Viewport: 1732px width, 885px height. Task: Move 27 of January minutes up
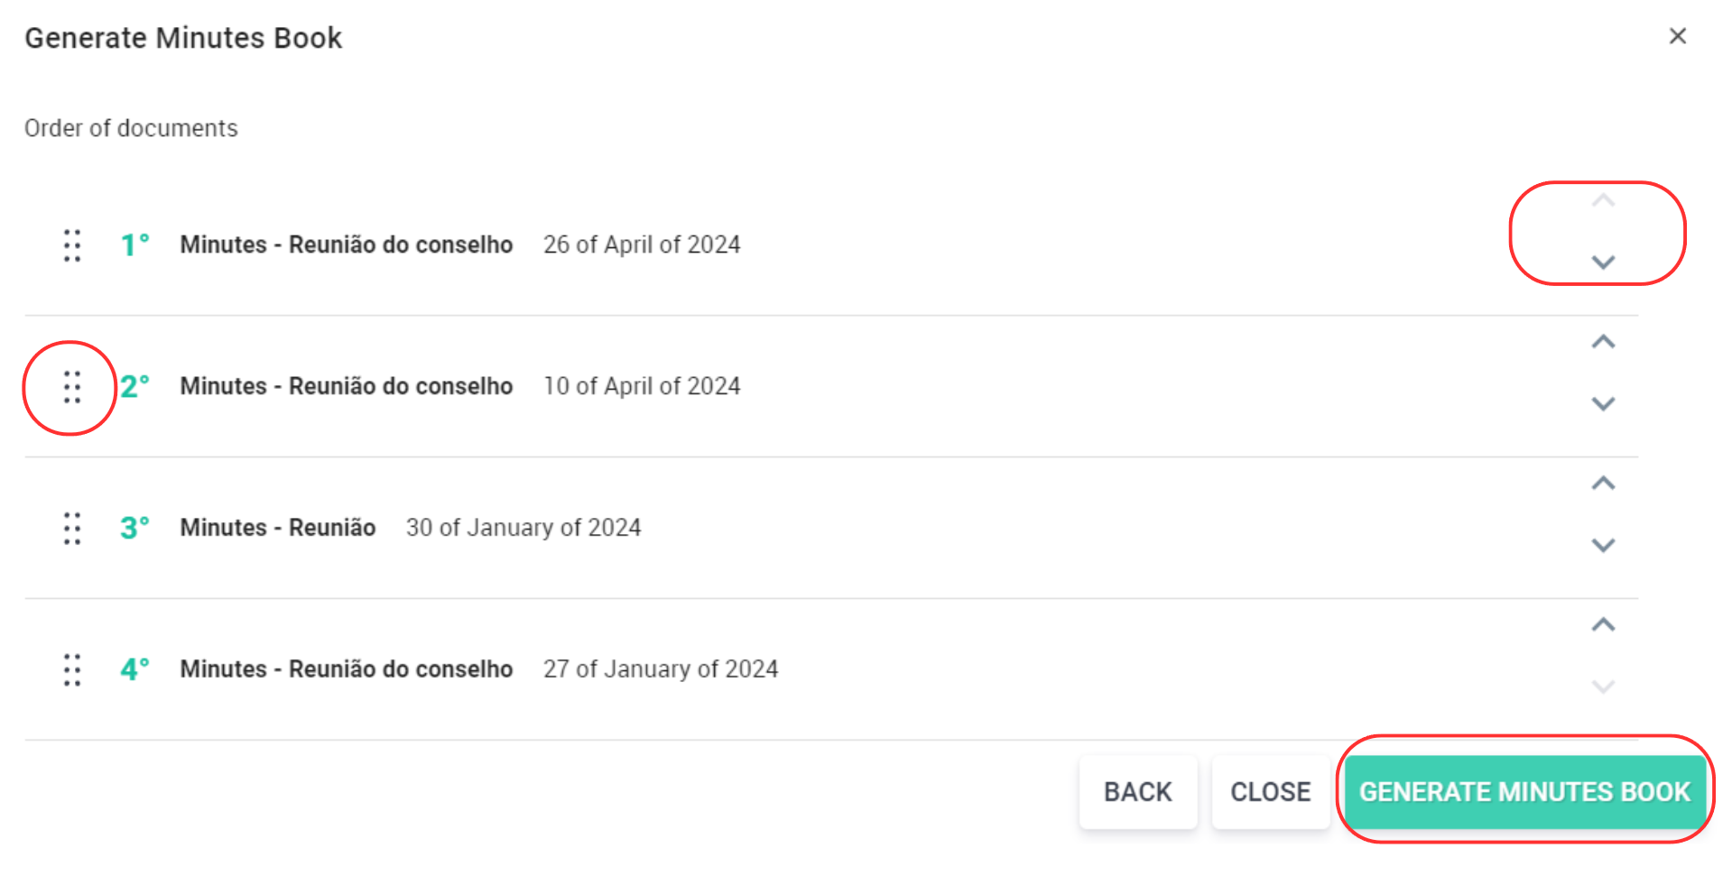[x=1603, y=624]
